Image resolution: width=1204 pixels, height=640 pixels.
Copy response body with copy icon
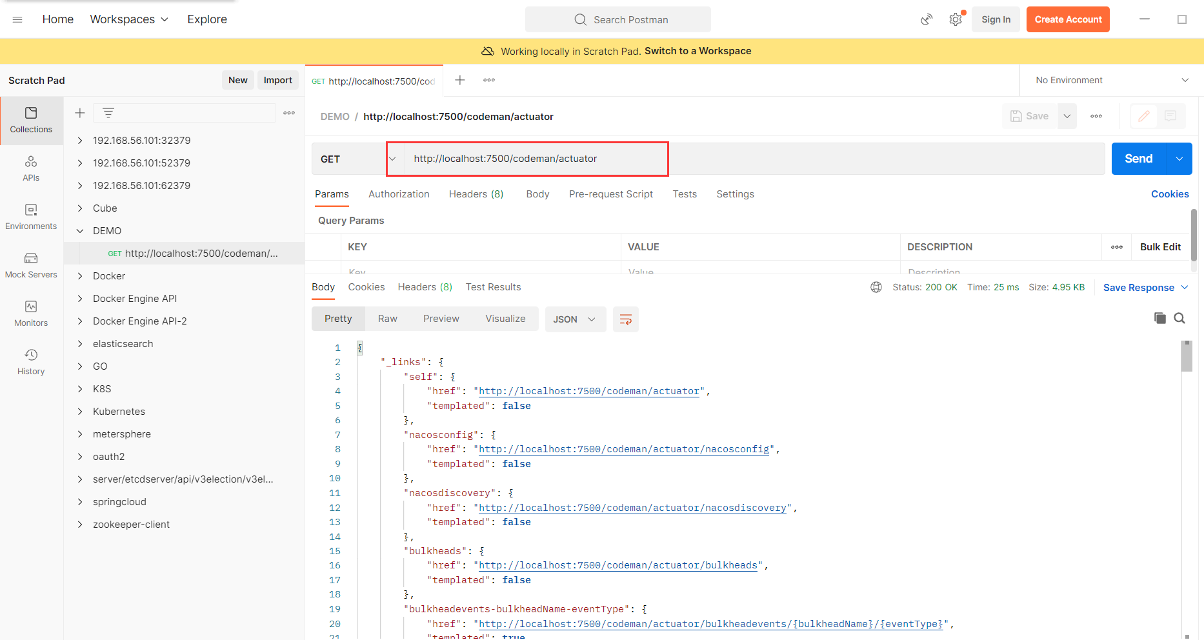coord(1159,318)
